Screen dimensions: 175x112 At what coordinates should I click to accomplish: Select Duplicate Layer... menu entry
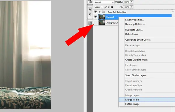coord(134,30)
